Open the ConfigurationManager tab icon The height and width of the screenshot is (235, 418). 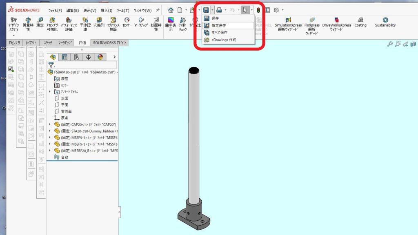point(77,57)
